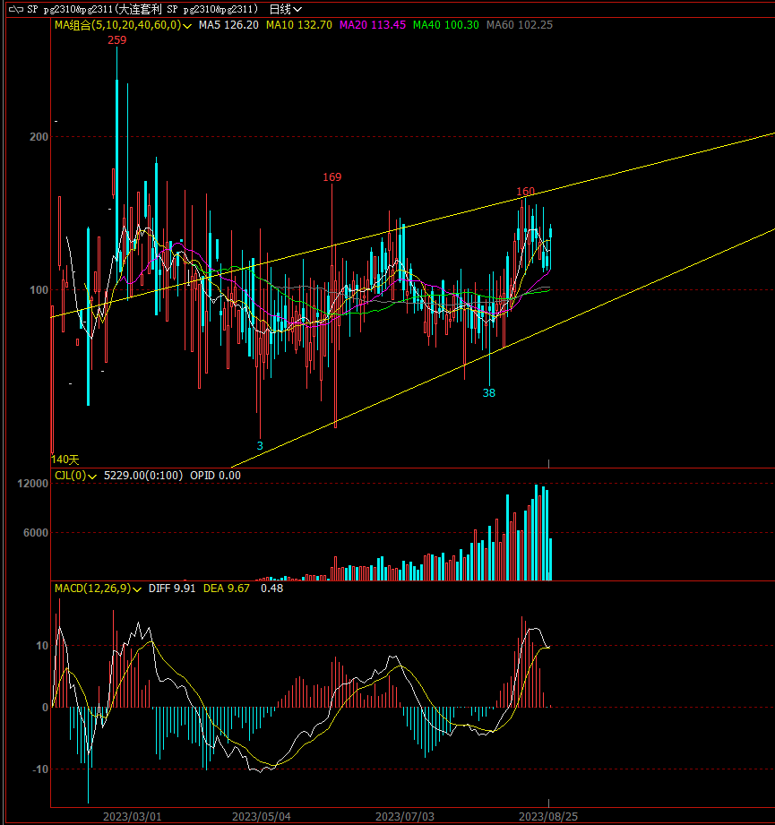The width and height of the screenshot is (775, 825).
Task: Expand the MACD(12,26,9) indicator menu
Action: (137, 589)
